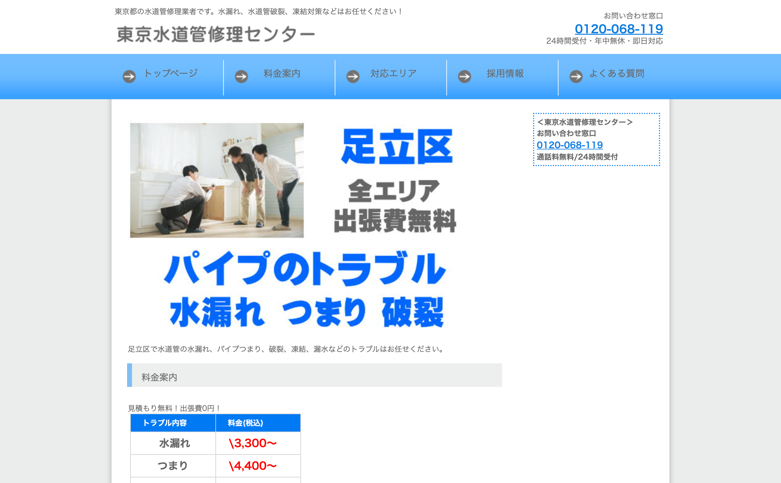Click the \3,300〜 price cell

tap(258, 443)
